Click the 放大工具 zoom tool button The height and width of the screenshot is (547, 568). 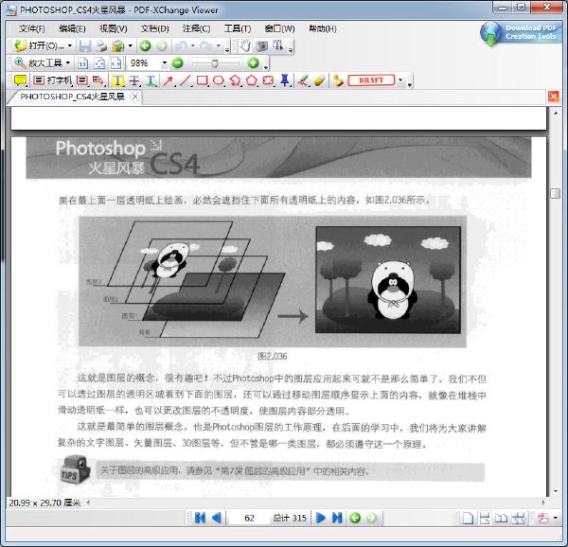38,63
